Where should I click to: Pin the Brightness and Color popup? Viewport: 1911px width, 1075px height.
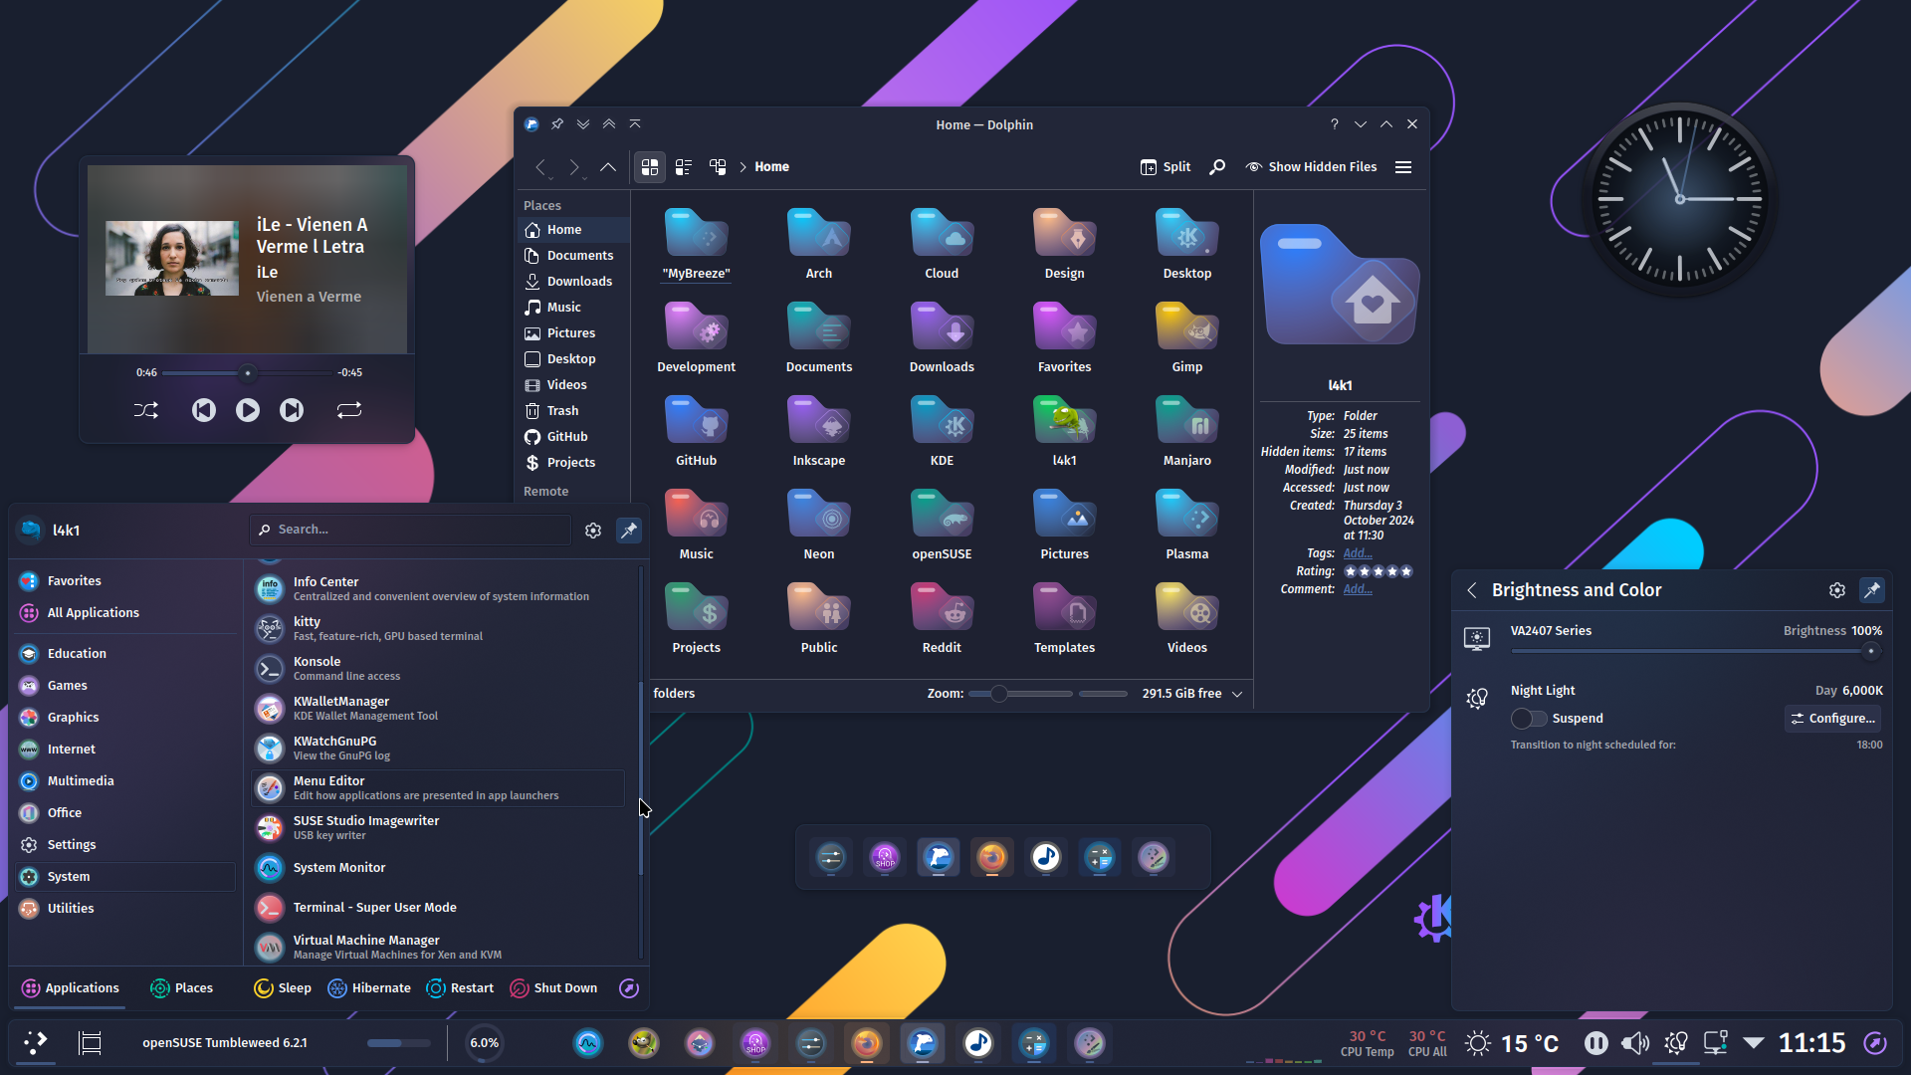coord(1872,590)
